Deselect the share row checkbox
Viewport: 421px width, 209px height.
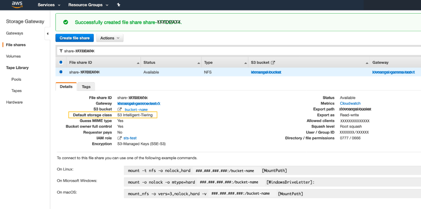[61, 72]
